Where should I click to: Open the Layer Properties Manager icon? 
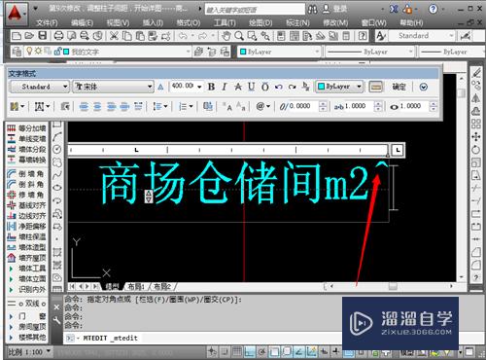17,52
